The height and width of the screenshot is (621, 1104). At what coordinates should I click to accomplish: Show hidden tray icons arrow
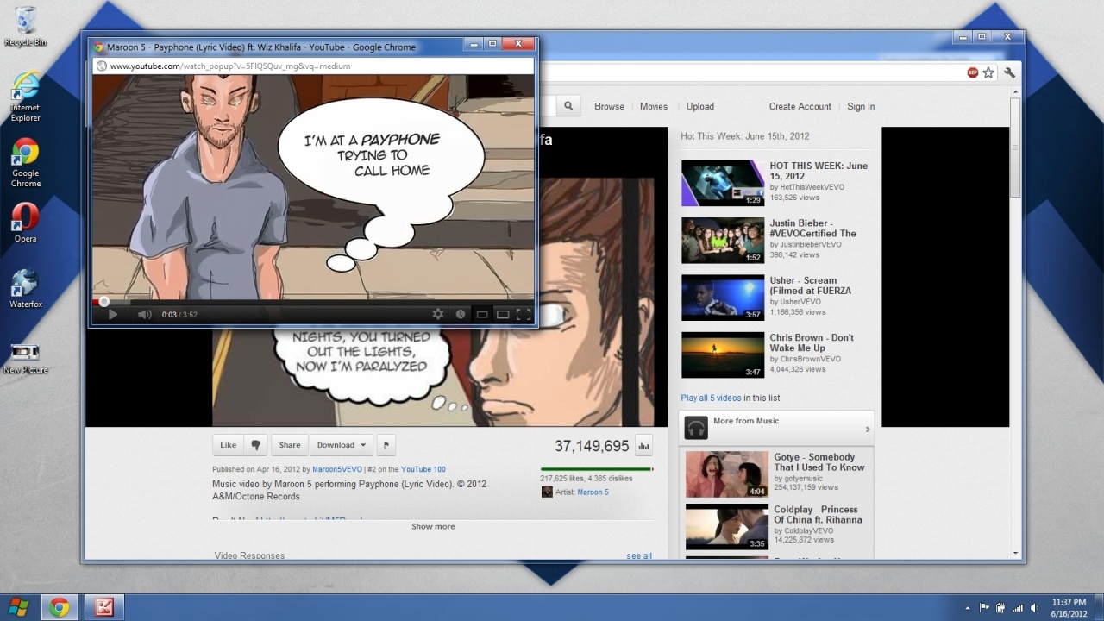click(x=968, y=608)
